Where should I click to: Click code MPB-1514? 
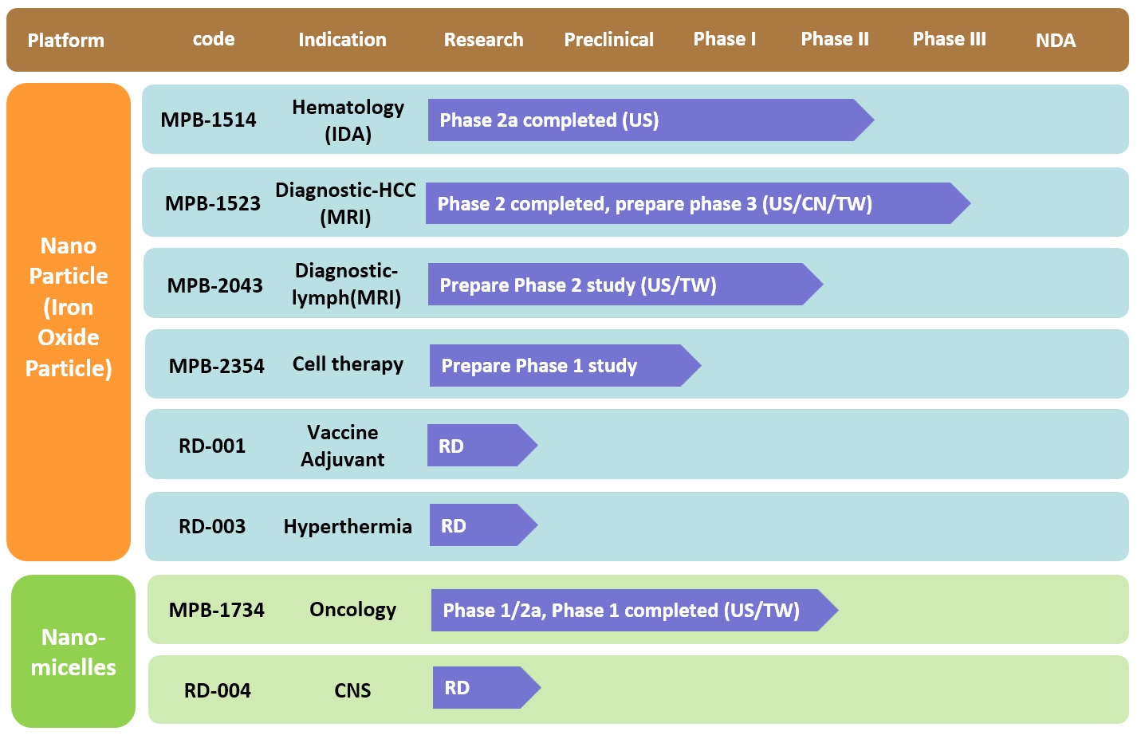pyautogui.click(x=208, y=120)
